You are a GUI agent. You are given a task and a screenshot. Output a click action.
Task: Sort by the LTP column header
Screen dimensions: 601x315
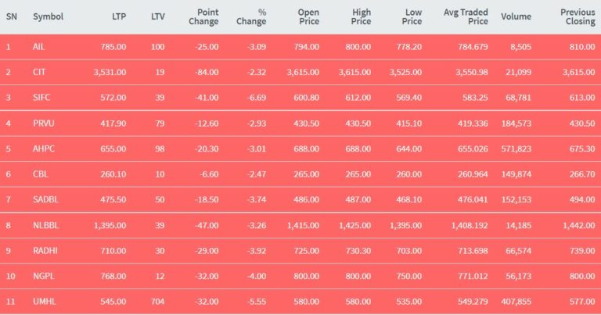tap(119, 16)
